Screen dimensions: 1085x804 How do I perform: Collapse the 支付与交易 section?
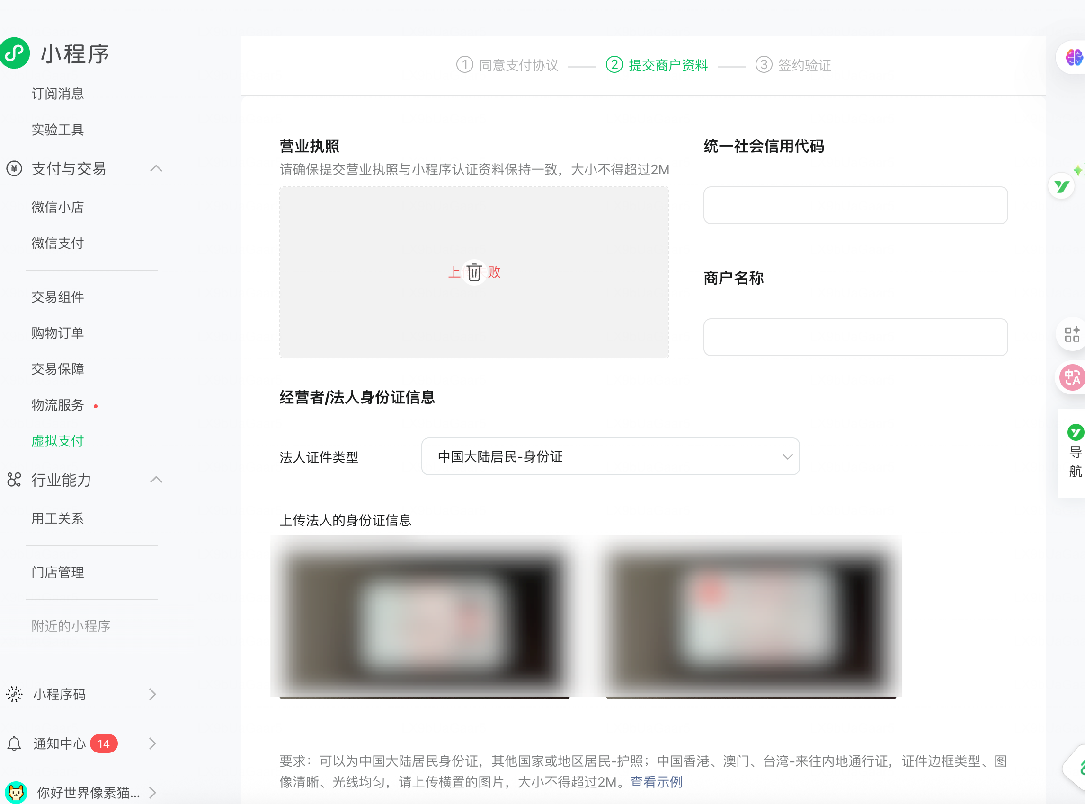(156, 169)
